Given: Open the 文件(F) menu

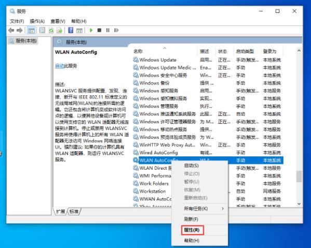Looking at the screenshot, I should click(17, 21).
